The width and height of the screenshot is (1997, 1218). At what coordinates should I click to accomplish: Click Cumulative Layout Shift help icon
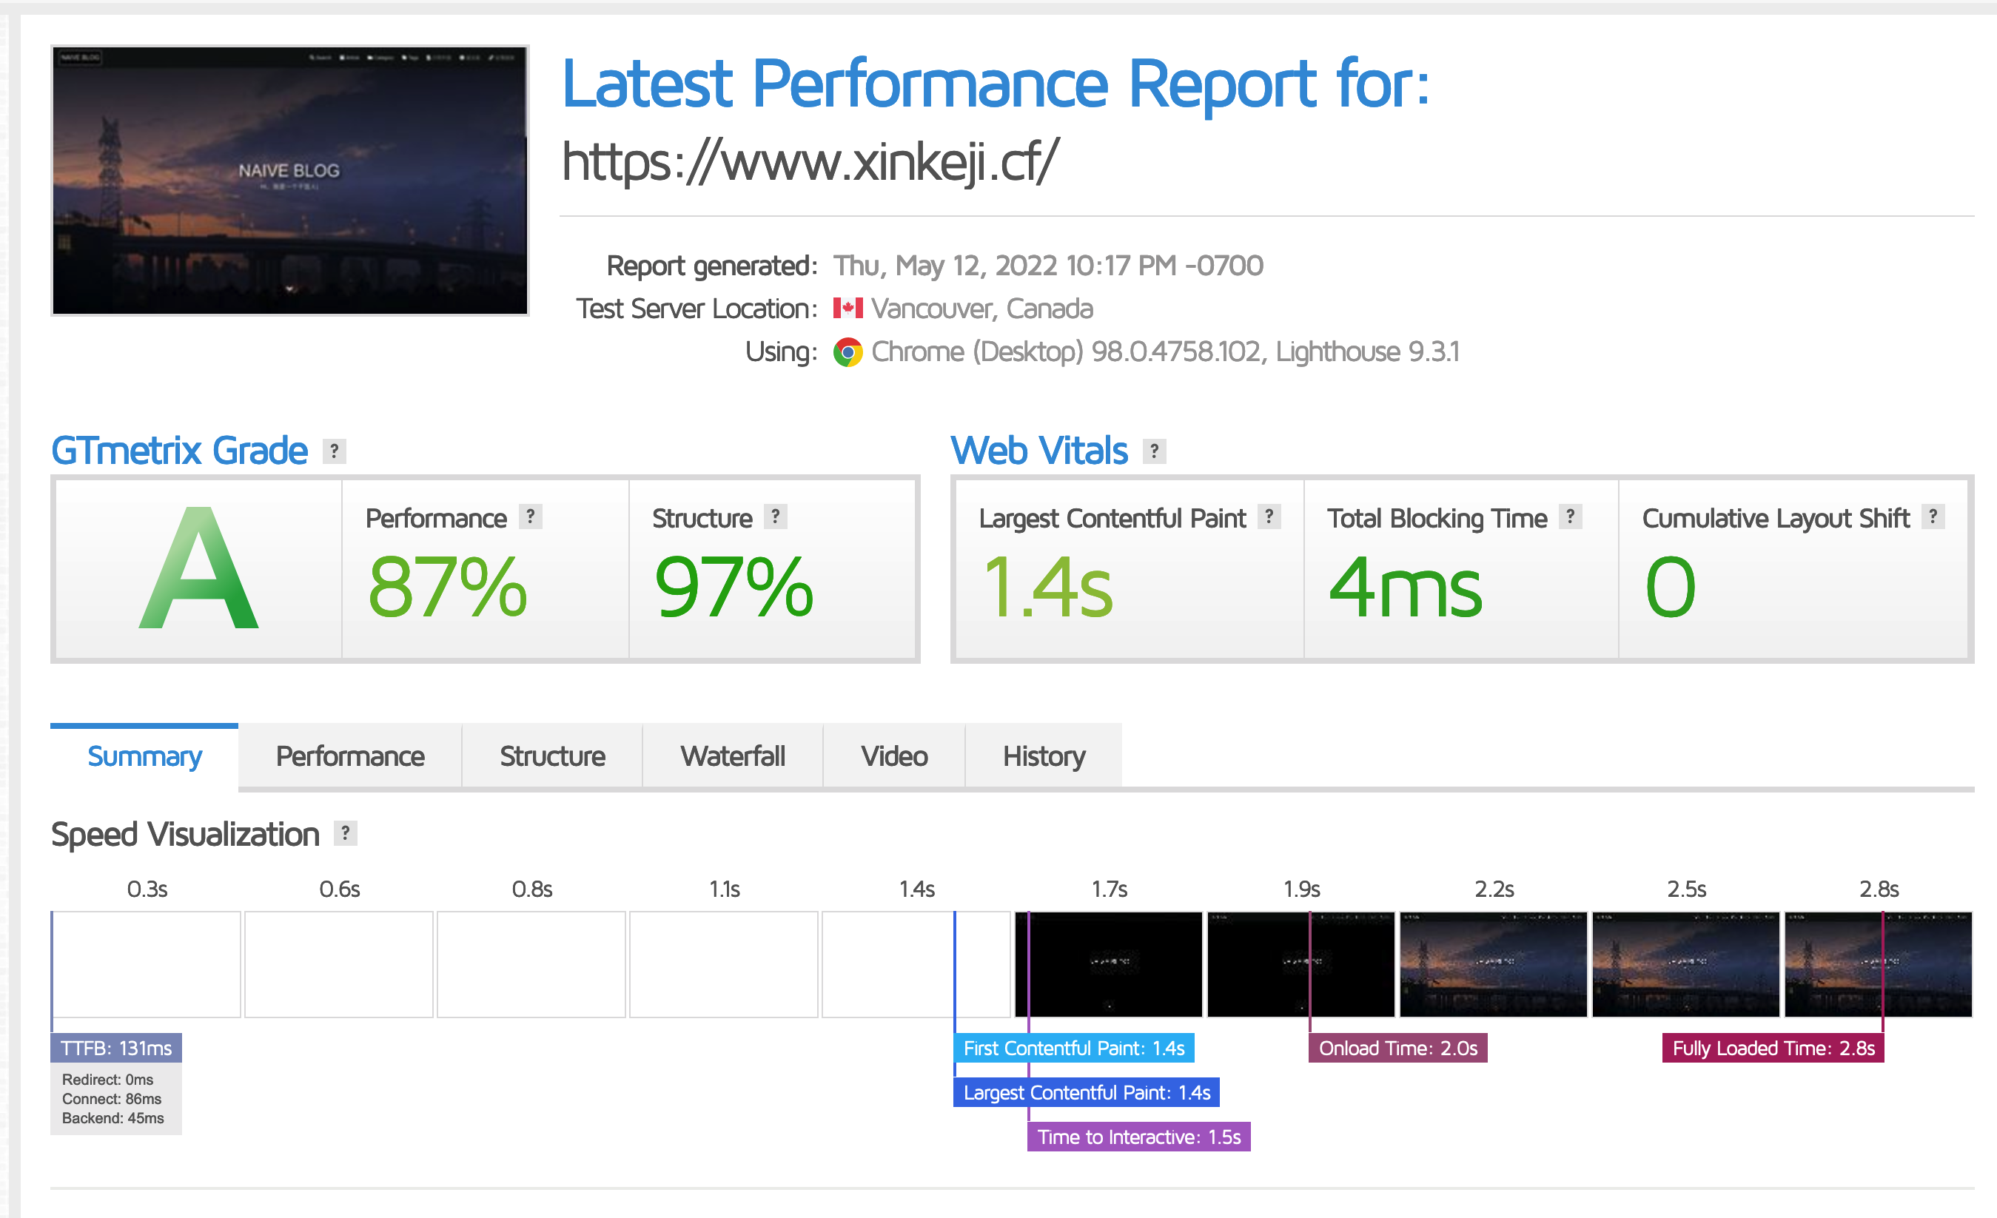click(x=1933, y=517)
